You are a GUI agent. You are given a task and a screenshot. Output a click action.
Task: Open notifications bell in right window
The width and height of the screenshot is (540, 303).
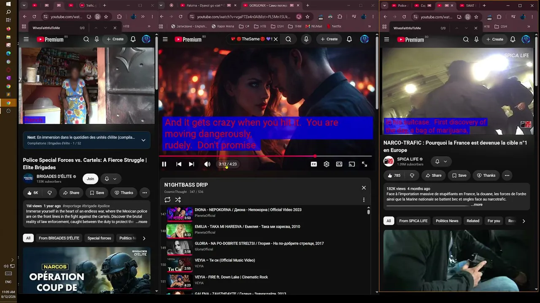coord(513,39)
